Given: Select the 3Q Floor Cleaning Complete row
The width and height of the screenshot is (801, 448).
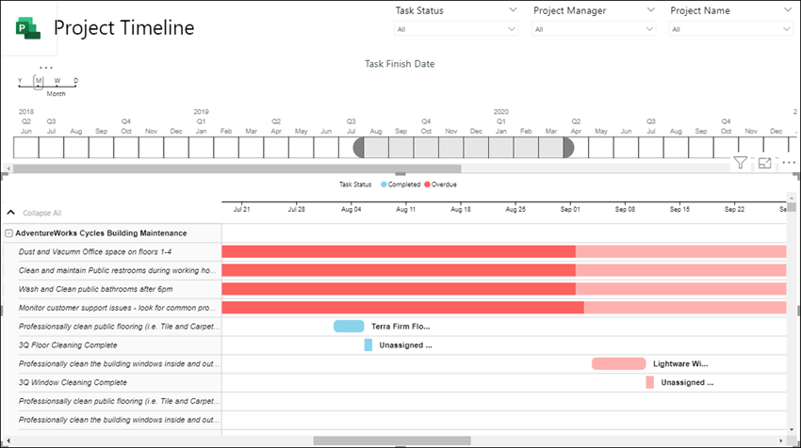Looking at the screenshot, I should (68, 344).
